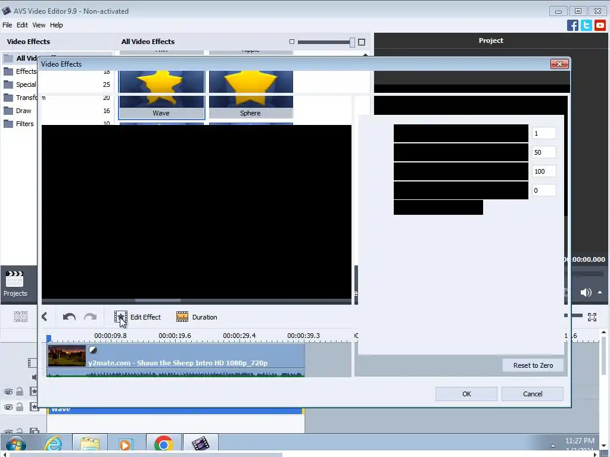Open the Edit menu
Viewport: 610px width, 457px height.
(x=22, y=25)
